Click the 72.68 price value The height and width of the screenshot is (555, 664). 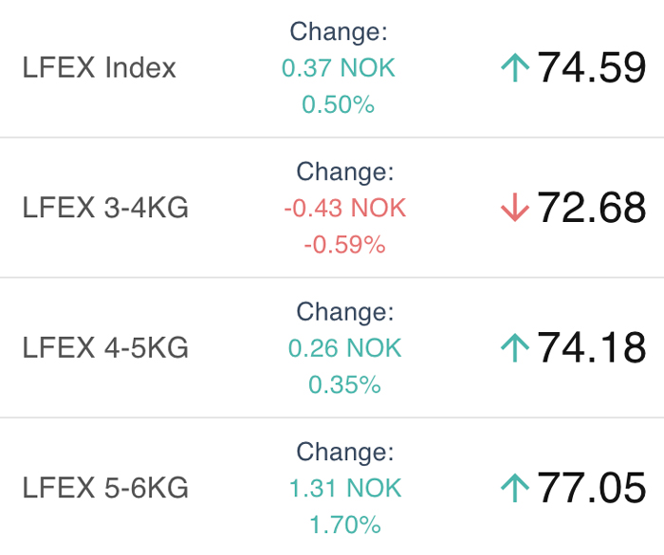(x=592, y=208)
